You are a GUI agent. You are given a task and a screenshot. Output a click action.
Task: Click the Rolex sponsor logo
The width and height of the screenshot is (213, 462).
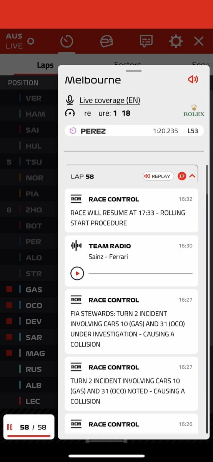coord(194,111)
